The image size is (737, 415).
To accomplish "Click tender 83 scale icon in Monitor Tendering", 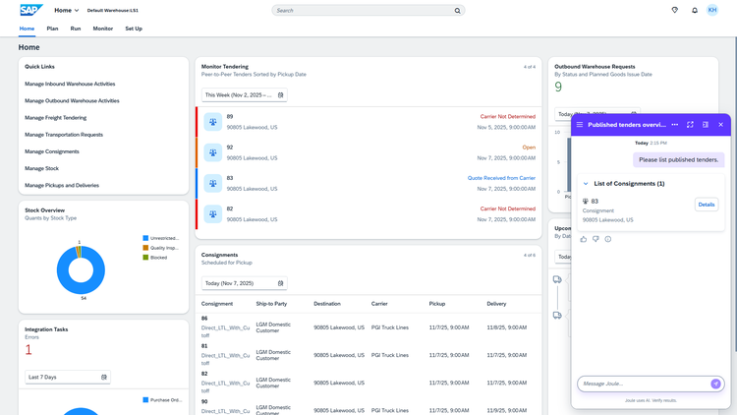I will tap(213, 184).
